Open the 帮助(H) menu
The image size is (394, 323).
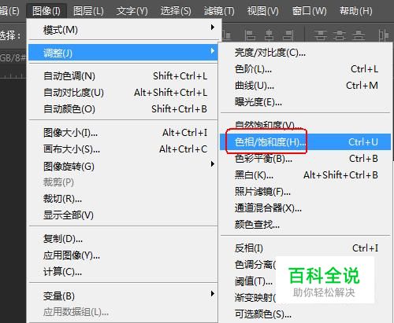pyautogui.click(x=356, y=11)
